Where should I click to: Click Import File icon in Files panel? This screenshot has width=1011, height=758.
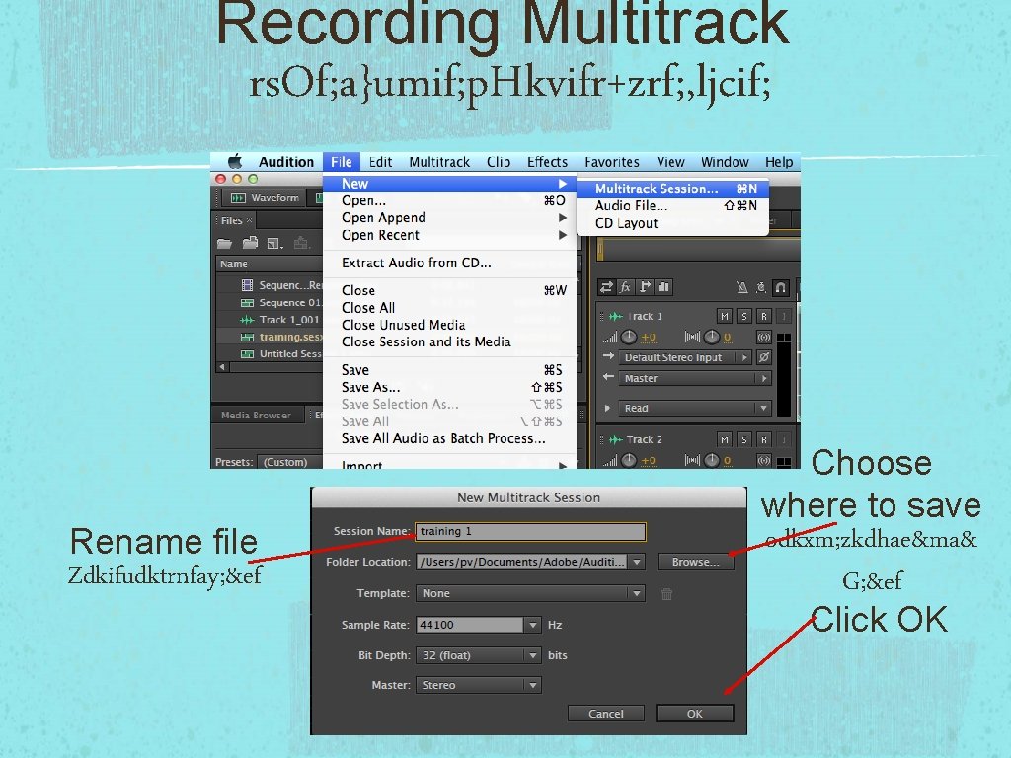250,243
